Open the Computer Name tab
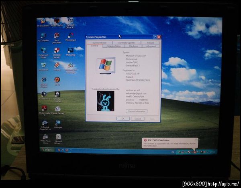 (114, 46)
